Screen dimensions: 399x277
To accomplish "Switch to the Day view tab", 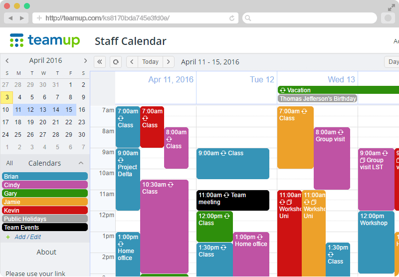I will point(392,62).
